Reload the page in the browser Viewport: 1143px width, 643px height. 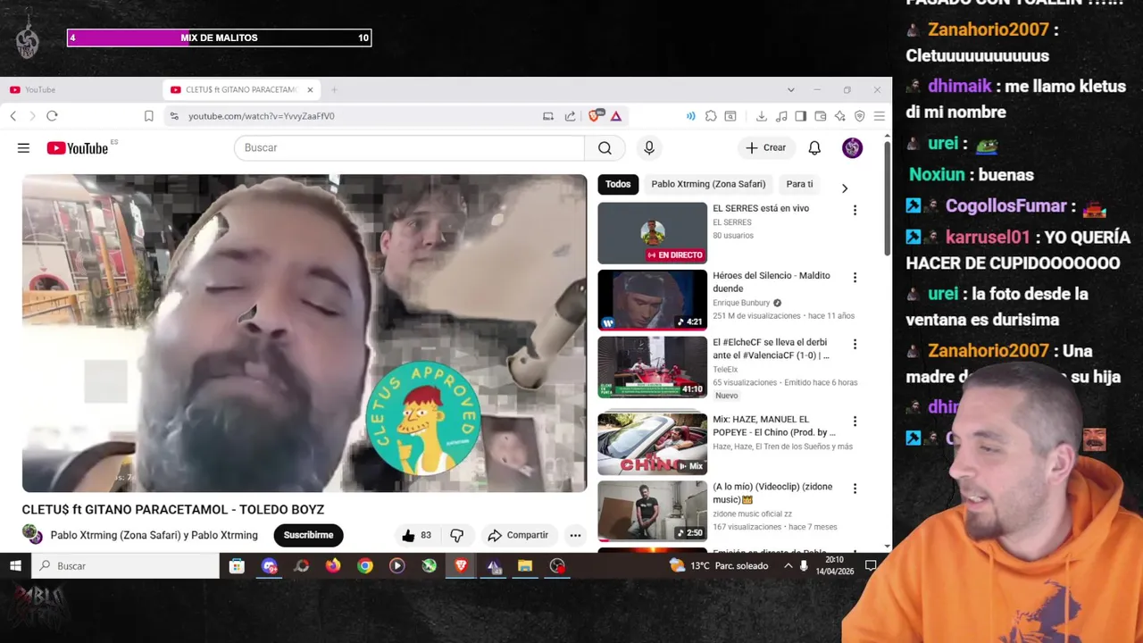[x=52, y=116]
